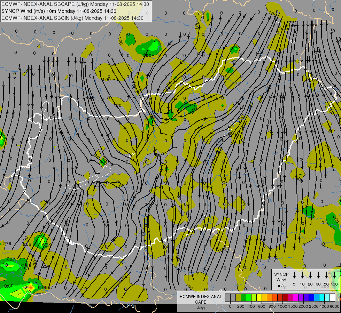This screenshot has width=341, height=313.
Task: Click the 'J/kg' unit label in the legend
Action: point(201,308)
